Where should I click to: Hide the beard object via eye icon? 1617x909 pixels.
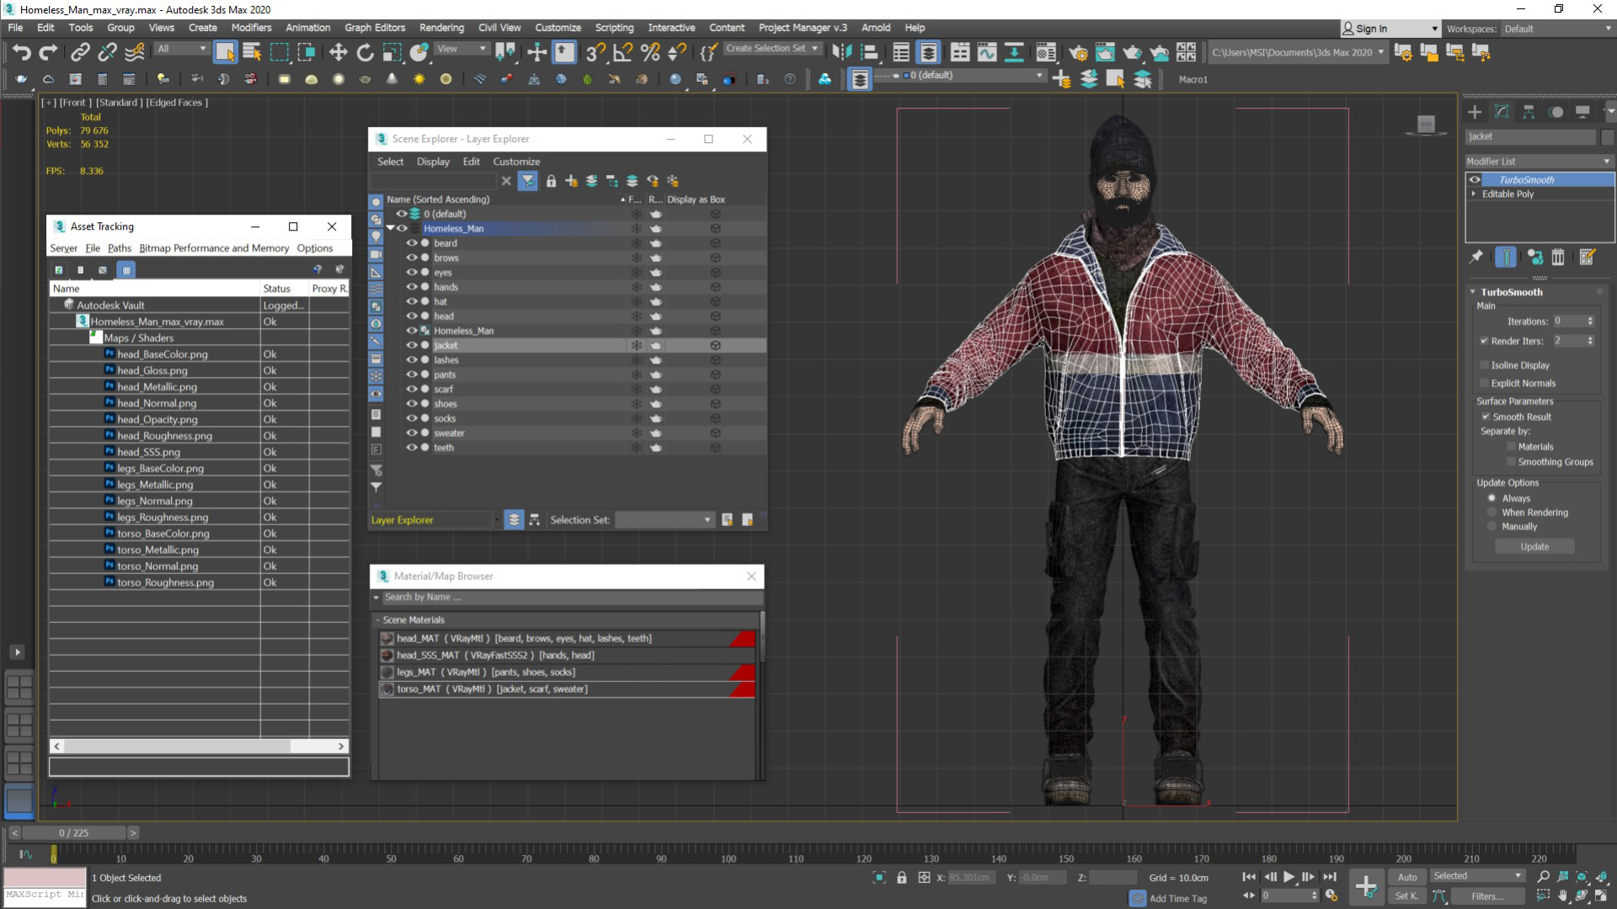pos(412,243)
